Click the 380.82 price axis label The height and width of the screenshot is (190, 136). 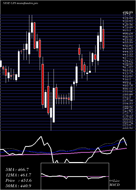click(x=127, y=106)
